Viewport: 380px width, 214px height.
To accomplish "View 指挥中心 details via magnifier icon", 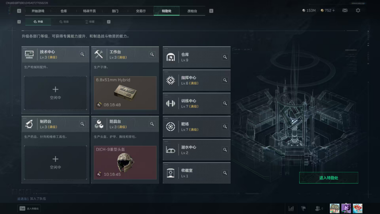I will click(x=225, y=80).
